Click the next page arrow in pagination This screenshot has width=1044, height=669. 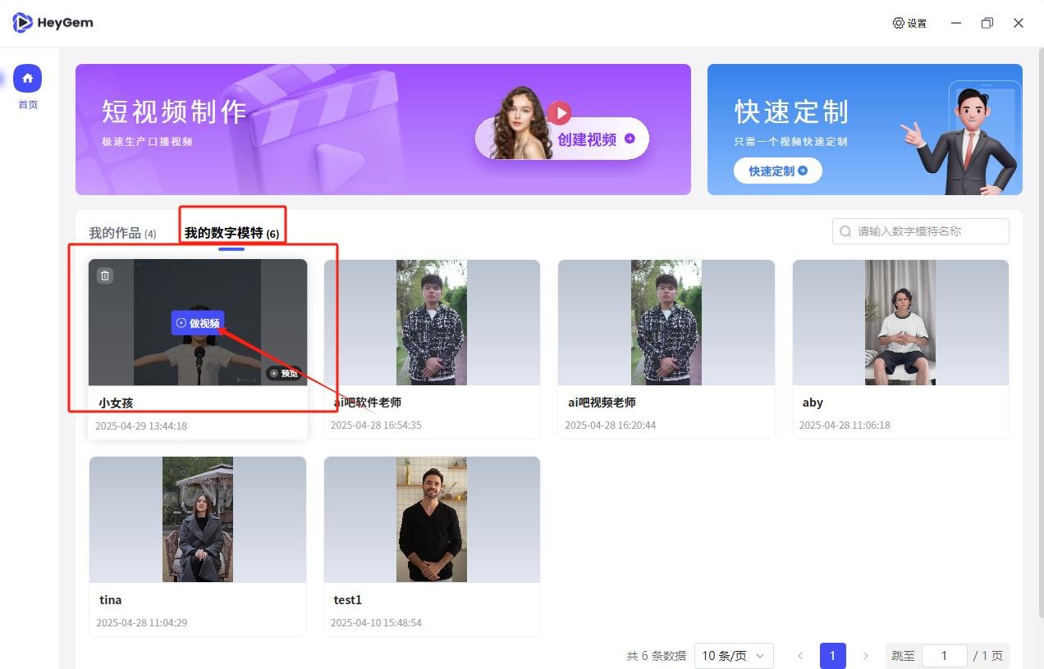866,656
